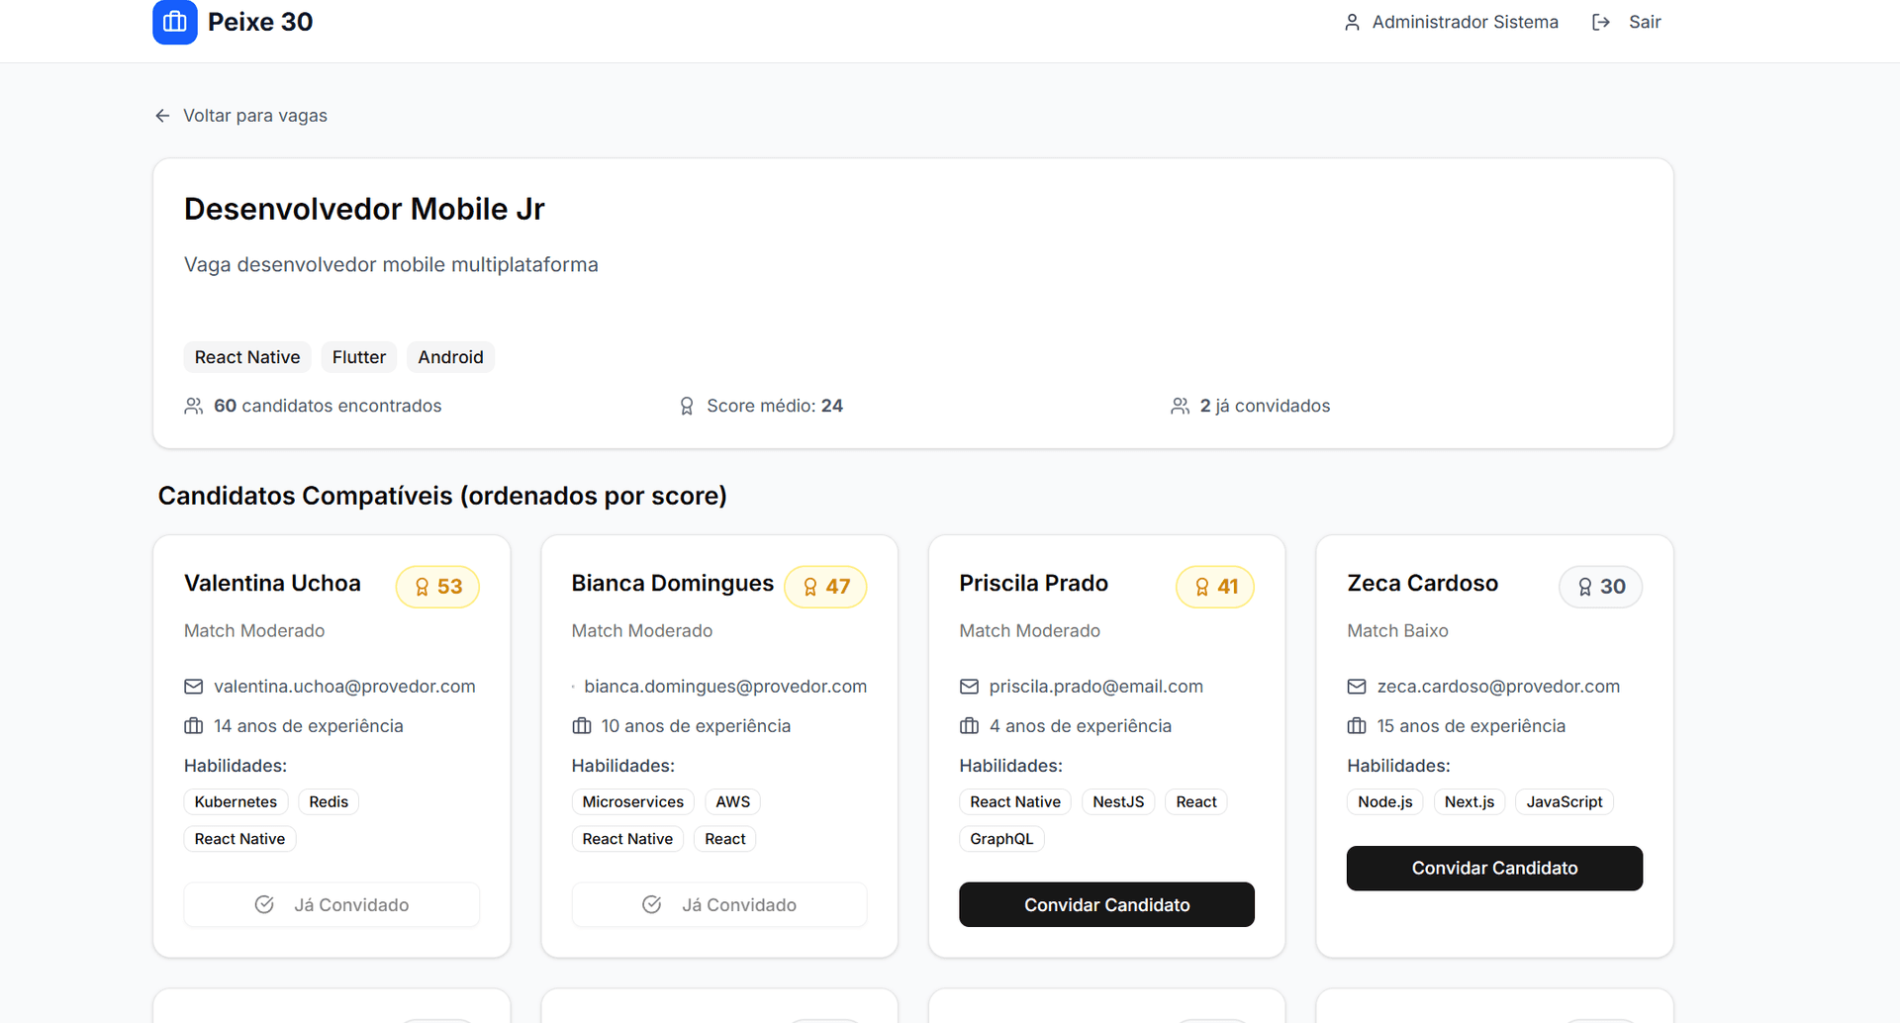Click the AWS skill tag in Bianca's card
The height and width of the screenshot is (1023, 1900).
733,801
